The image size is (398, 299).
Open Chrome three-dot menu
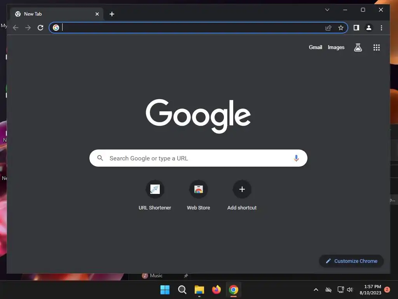(381, 28)
